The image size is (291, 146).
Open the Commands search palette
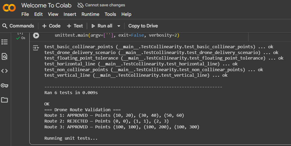pyautogui.click(x=18, y=26)
